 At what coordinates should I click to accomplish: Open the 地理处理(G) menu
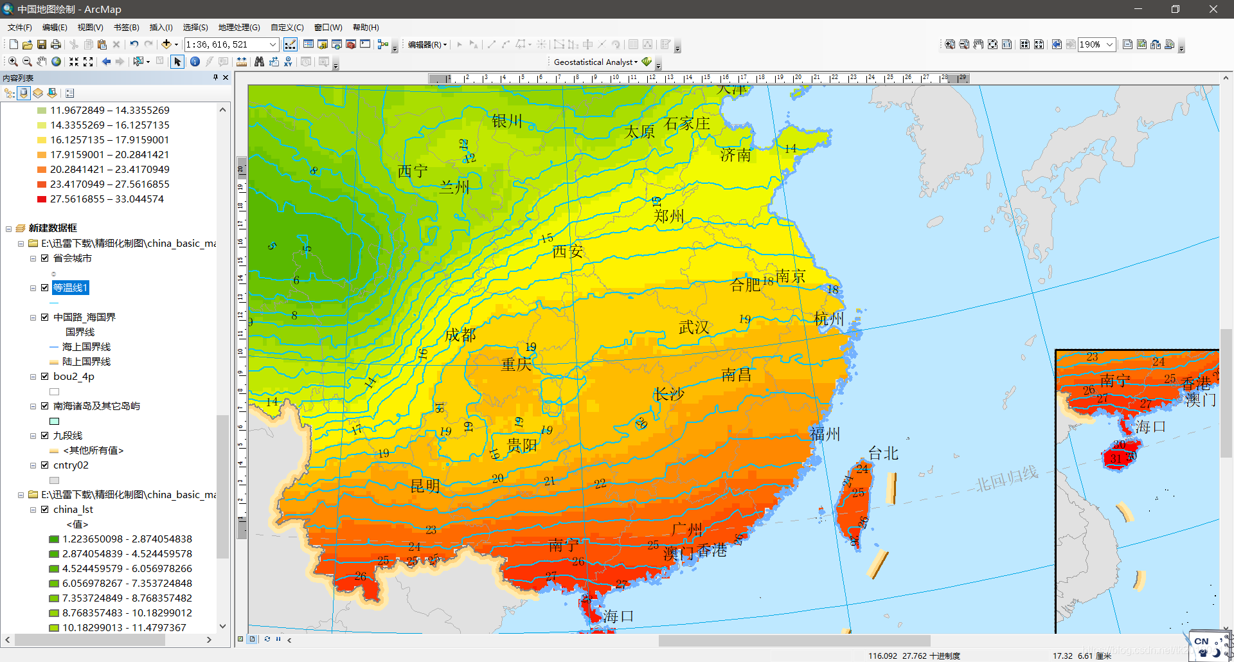click(239, 27)
